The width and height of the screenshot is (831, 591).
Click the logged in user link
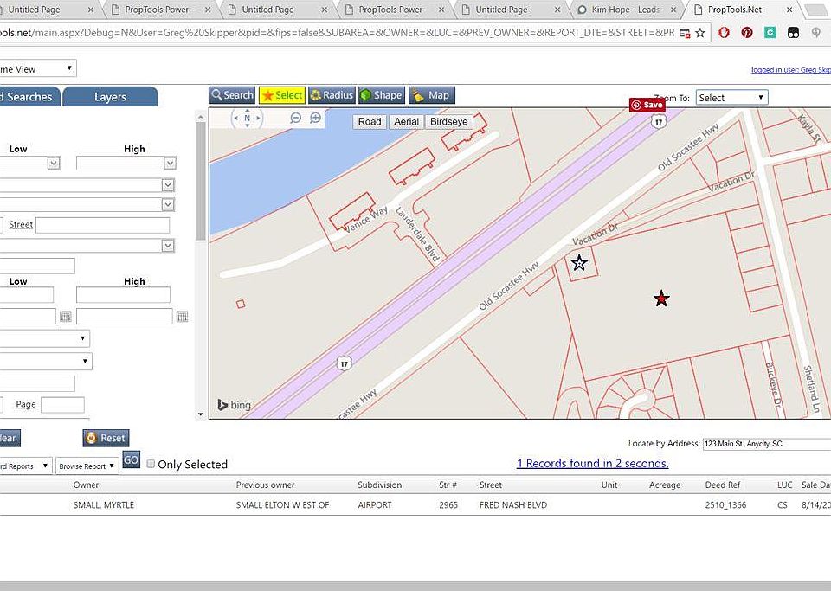tap(790, 70)
